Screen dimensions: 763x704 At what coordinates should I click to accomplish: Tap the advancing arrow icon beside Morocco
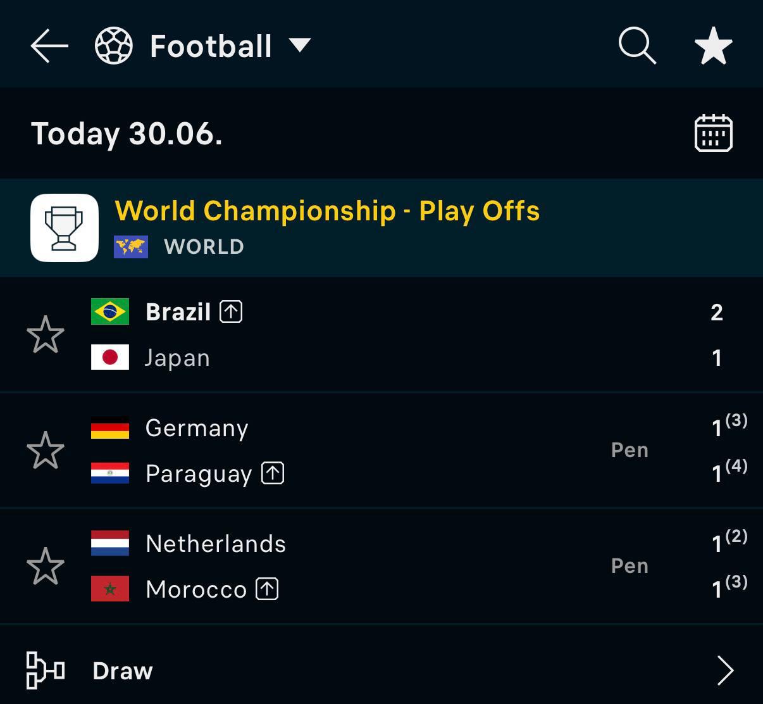[x=267, y=589]
